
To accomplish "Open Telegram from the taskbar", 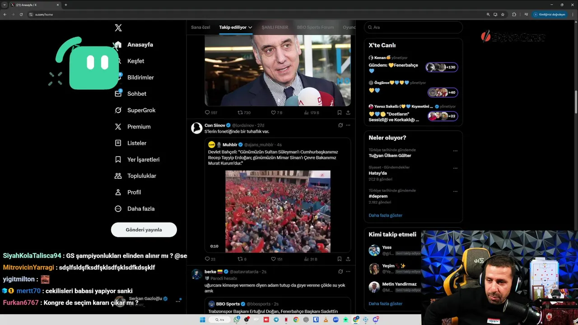I will (276, 320).
